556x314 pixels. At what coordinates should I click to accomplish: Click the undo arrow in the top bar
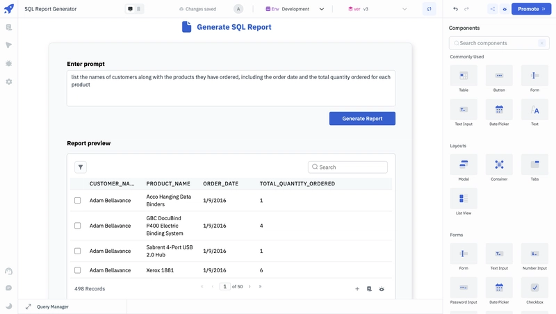pyautogui.click(x=455, y=9)
